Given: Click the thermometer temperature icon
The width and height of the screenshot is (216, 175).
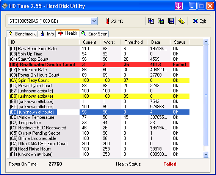Looking at the screenshot, I should click(x=108, y=21).
